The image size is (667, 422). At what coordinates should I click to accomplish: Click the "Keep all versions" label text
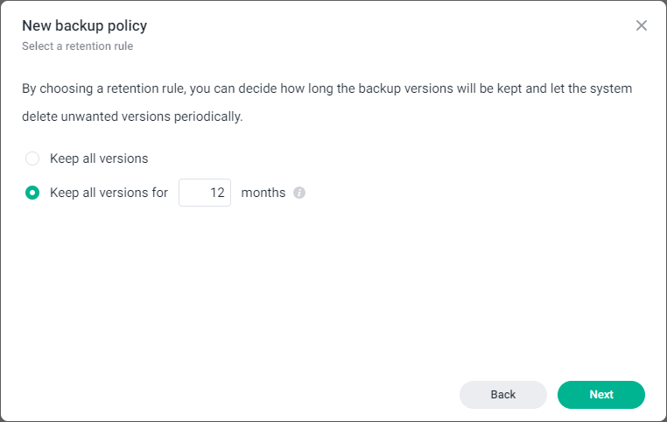point(99,158)
